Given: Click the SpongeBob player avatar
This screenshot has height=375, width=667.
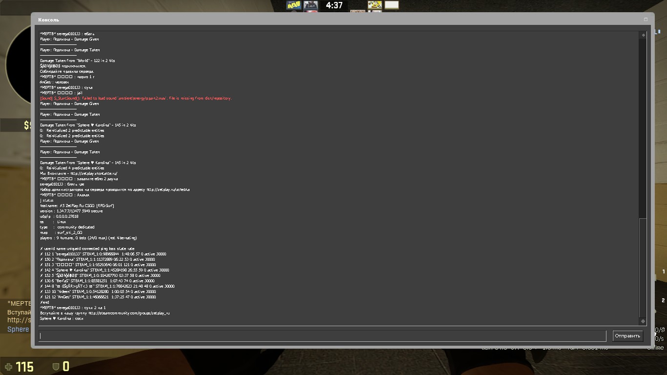Looking at the screenshot, I should [x=375, y=5].
